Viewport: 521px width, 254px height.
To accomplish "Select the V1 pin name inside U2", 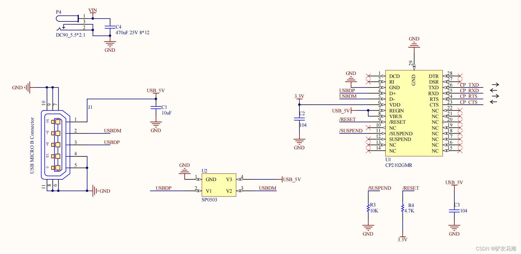I will (209, 191).
